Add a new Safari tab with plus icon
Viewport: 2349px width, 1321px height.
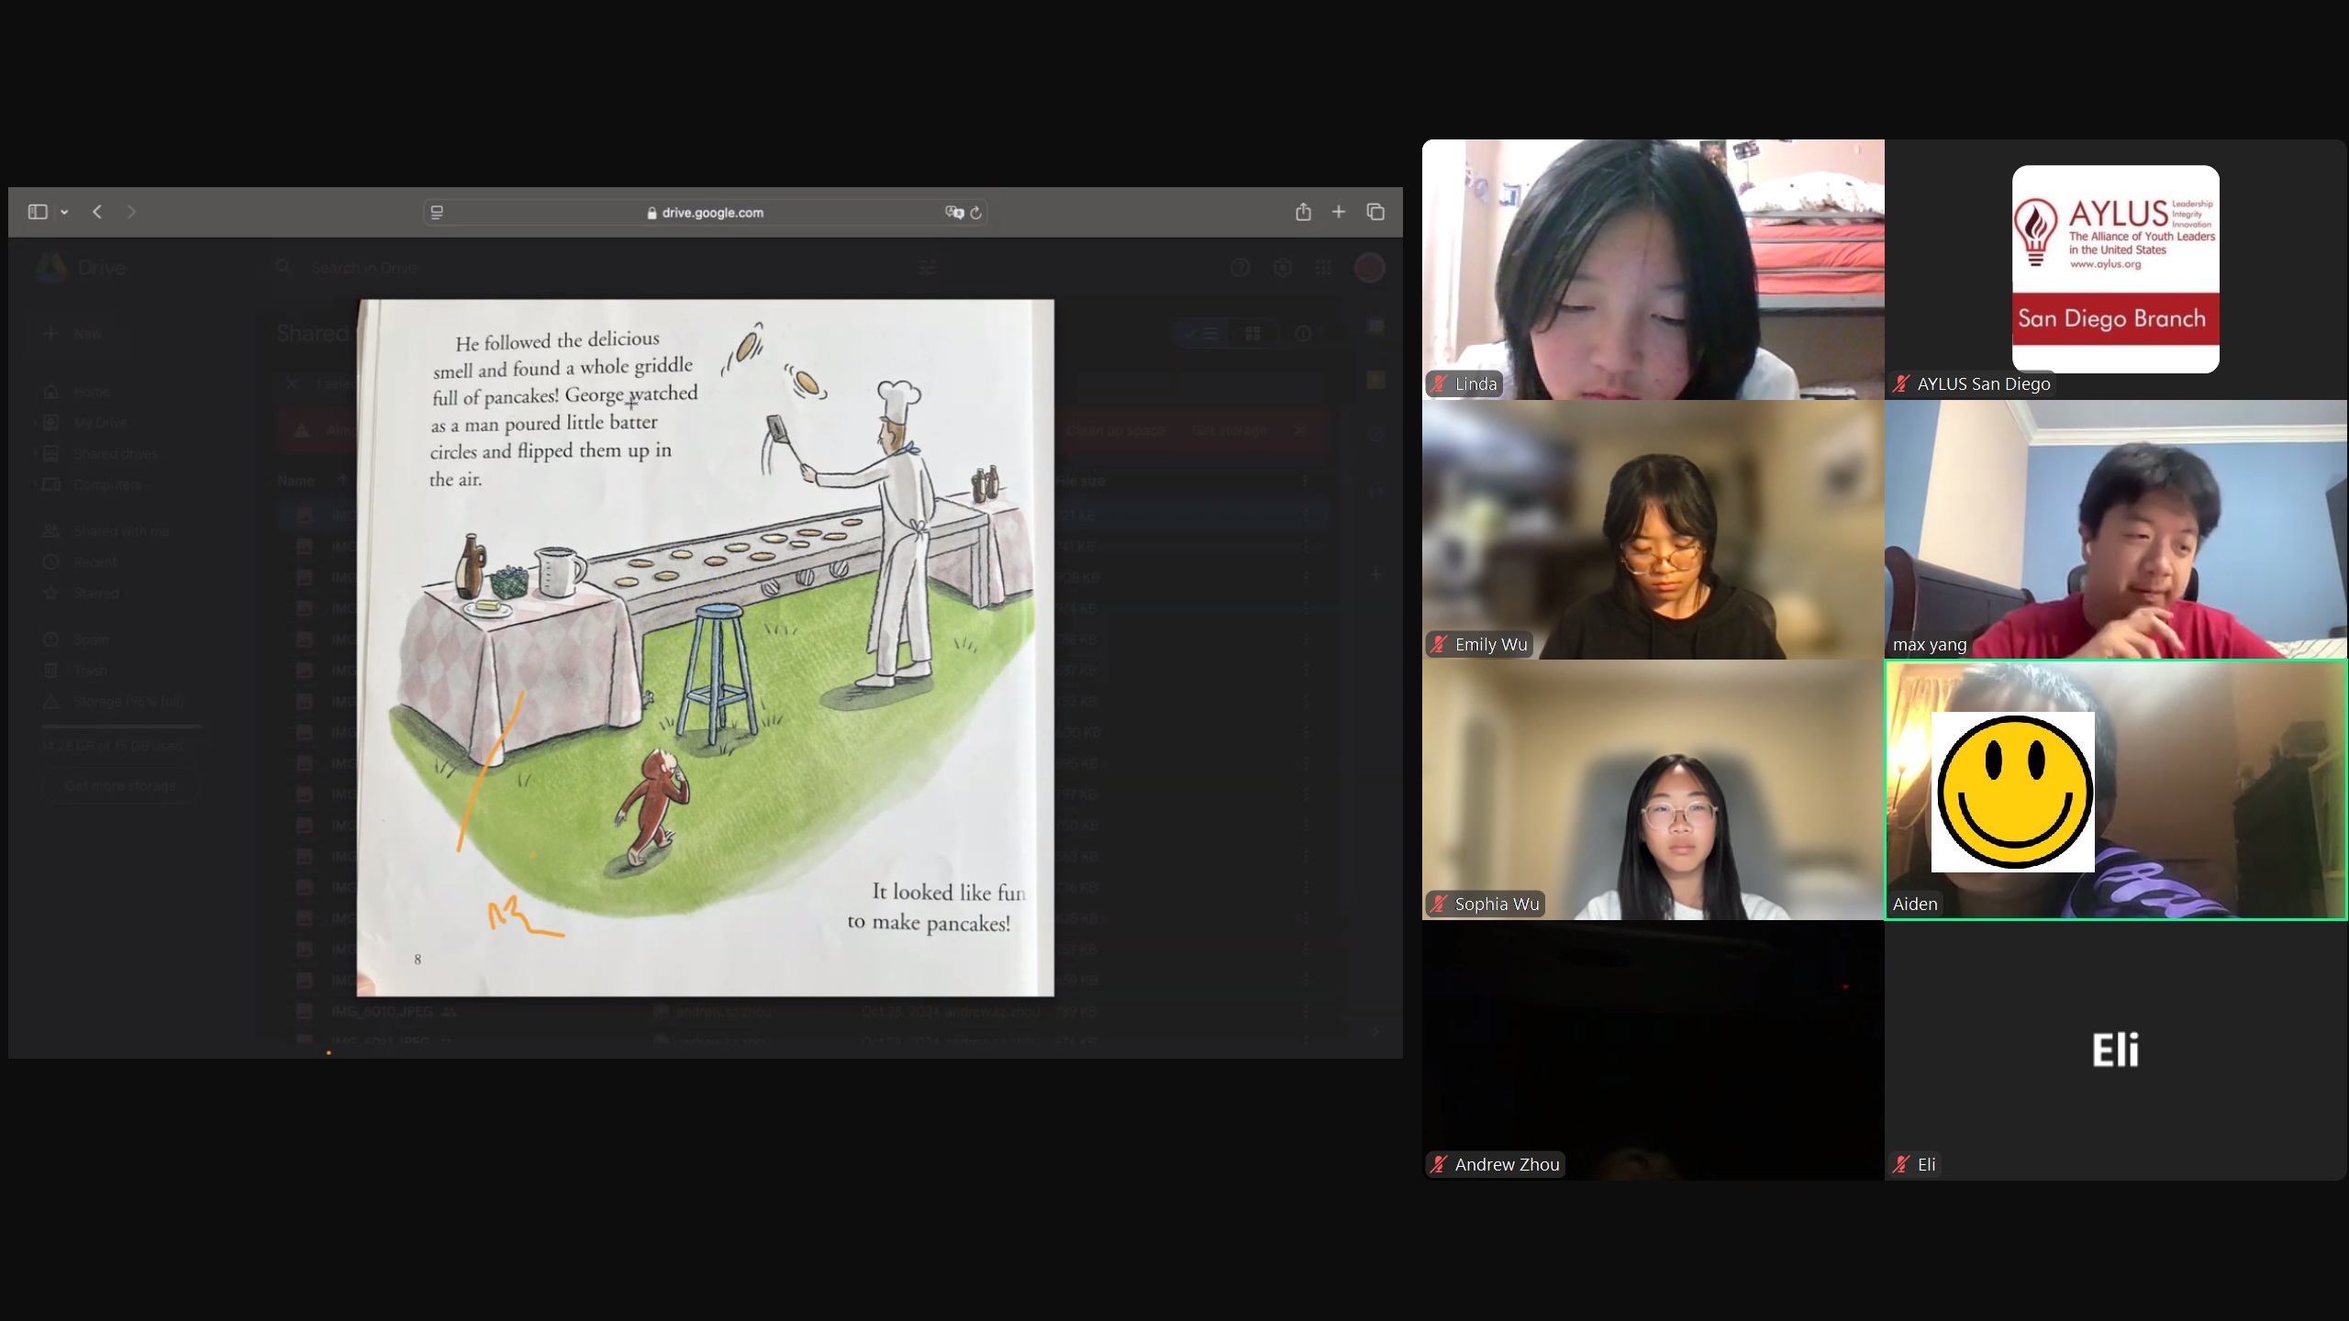tap(1339, 212)
